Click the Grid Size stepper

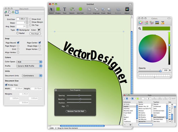[27, 19]
